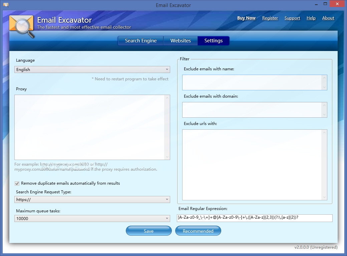The height and width of the screenshot is (256, 347).
Task: Expand Search Engine Request Type dropdown
Action: point(92,199)
